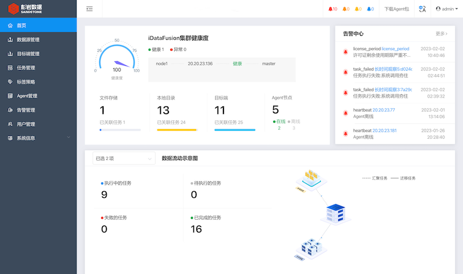Open the 已选 2 项 selection dropdown
This screenshot has height=274, width=463.
124,158
